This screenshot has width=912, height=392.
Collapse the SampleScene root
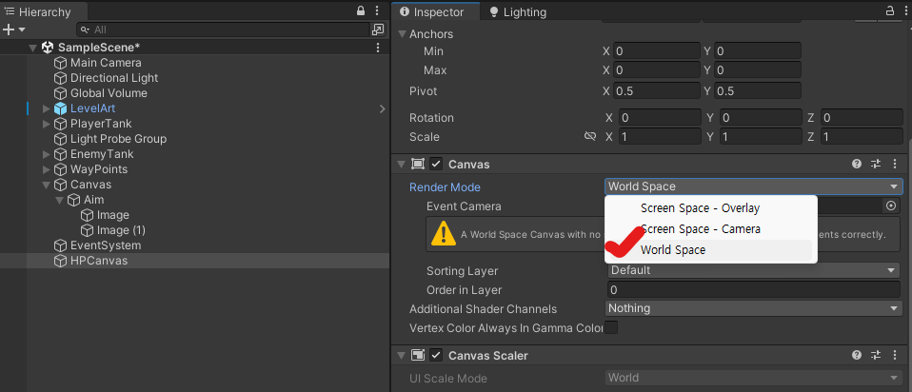coord(32,48)
